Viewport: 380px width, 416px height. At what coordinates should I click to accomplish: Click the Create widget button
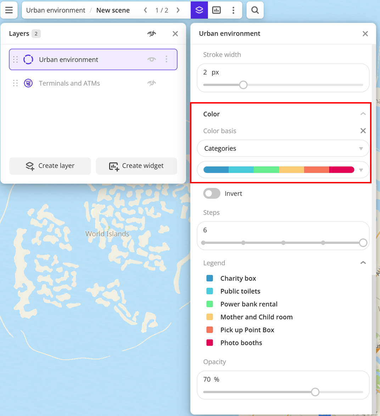(x=136, y=166)
